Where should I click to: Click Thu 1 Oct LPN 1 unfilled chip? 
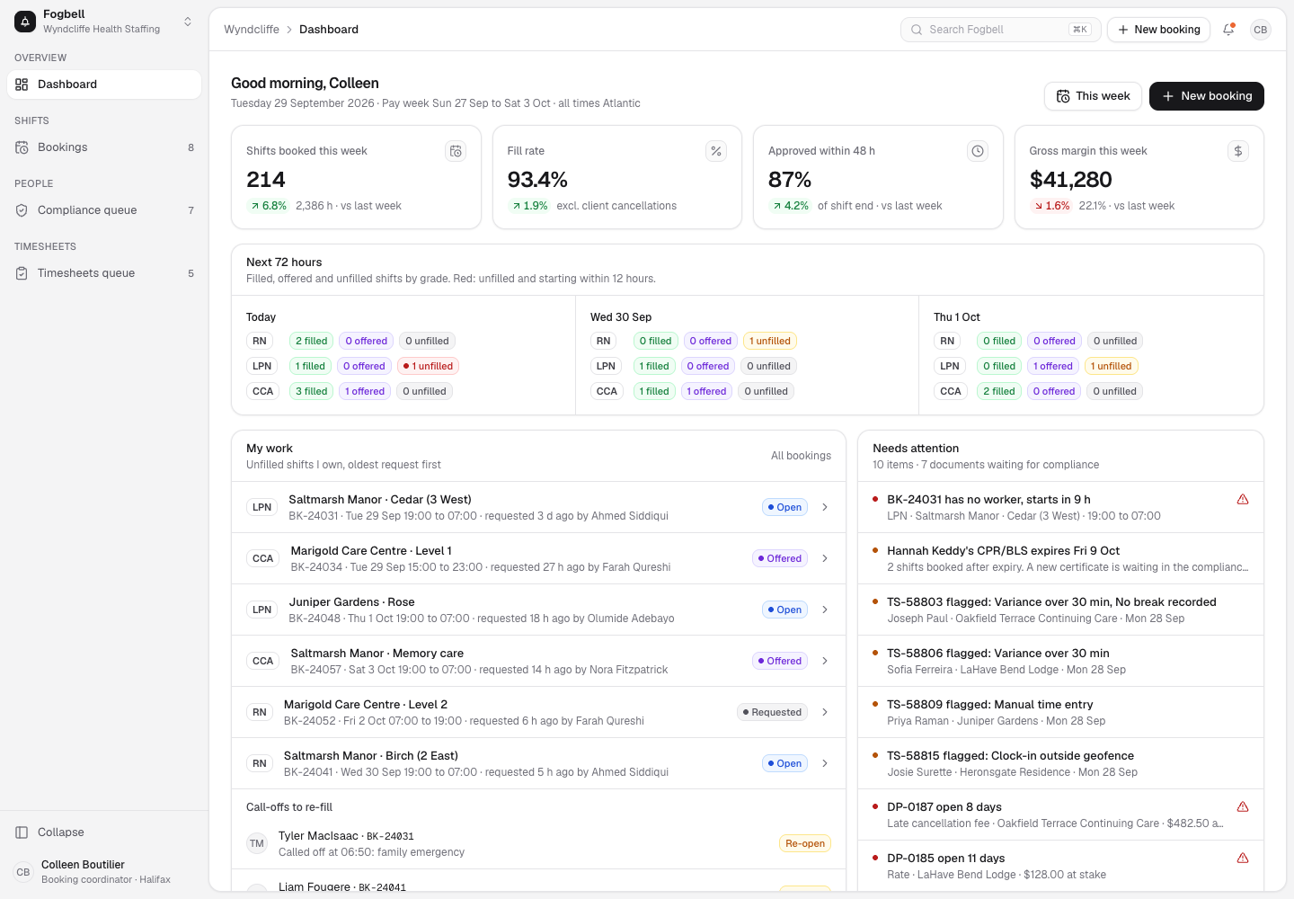pos(1112,366)
